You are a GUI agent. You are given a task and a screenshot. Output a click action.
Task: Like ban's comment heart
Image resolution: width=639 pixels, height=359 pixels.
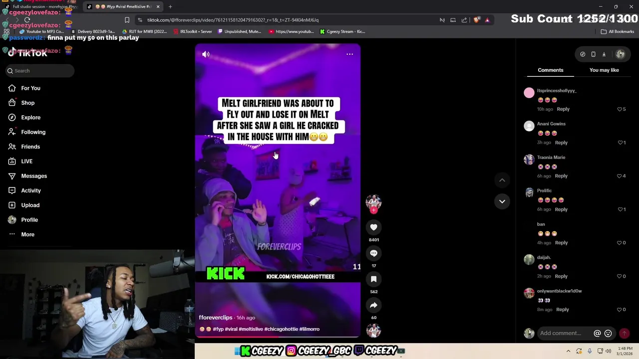(x=620, y=243)
